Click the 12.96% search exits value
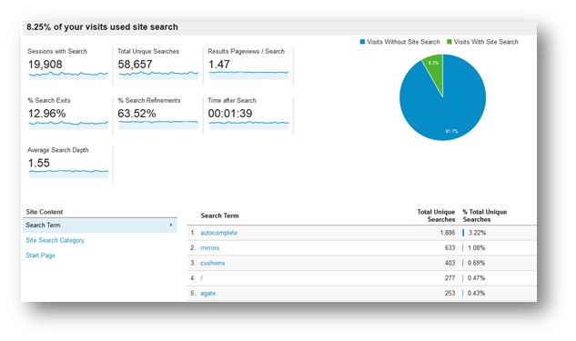This screenshot has height=341, width=576. coord(47,114)
